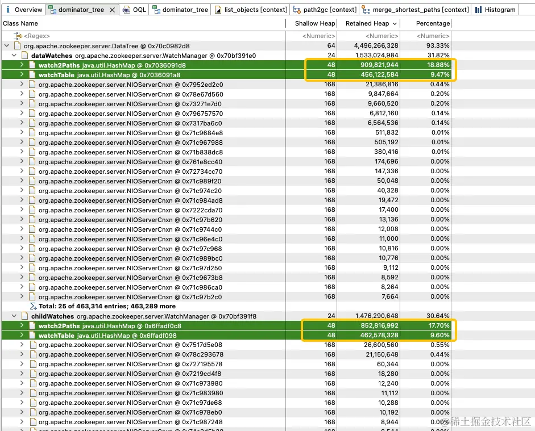Open the list_objects [context] tab
535x431 pixels.
point(251,10)
